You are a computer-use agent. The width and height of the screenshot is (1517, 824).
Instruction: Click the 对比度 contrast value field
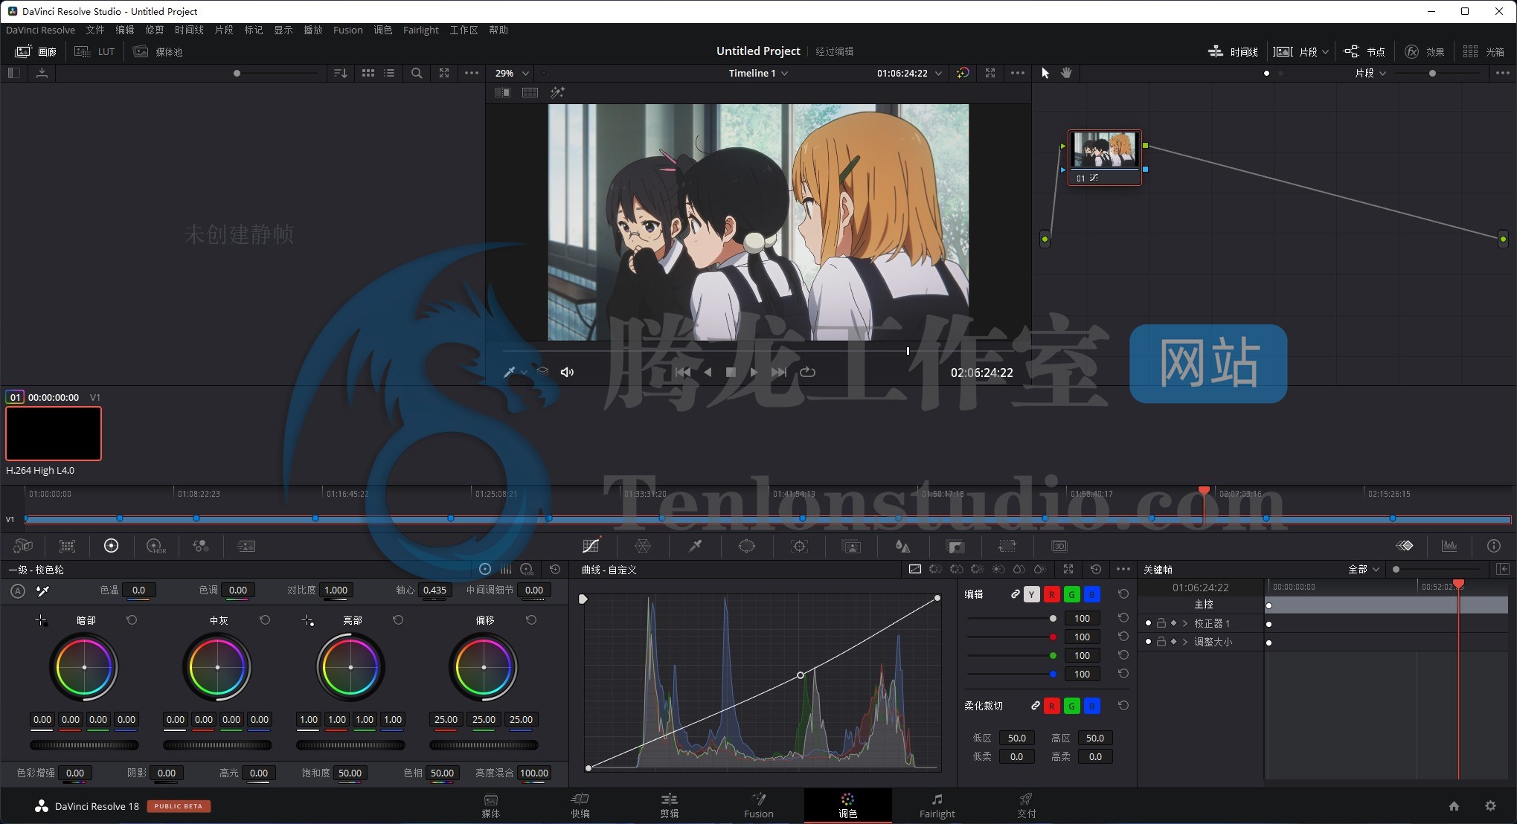(336, 590)
